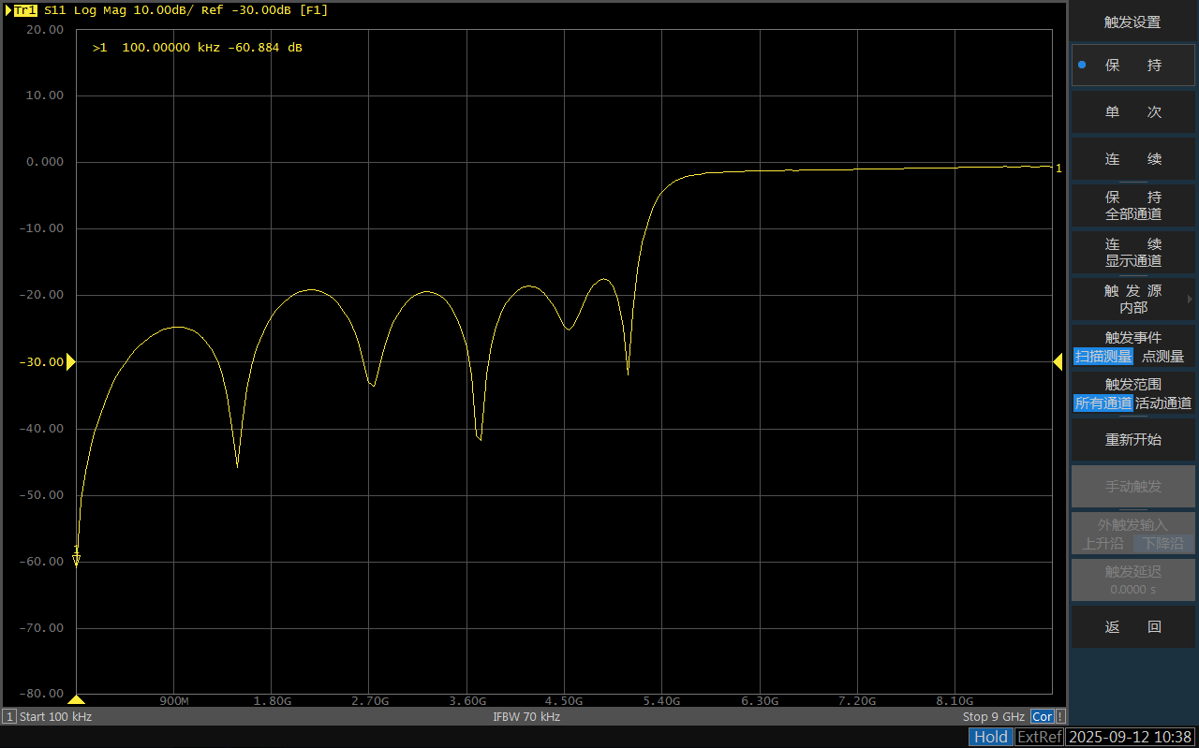Click the exclamation warning indicator beside Cor

(x=1060, y=717)
